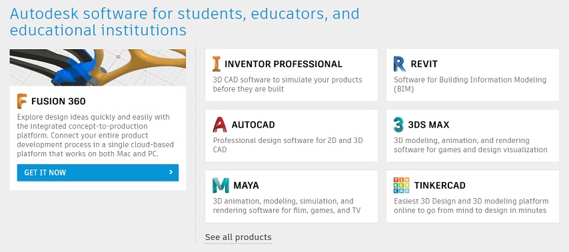Click the Fusion 360 bike frame image
Screen dimensions: 569x252
98,67
